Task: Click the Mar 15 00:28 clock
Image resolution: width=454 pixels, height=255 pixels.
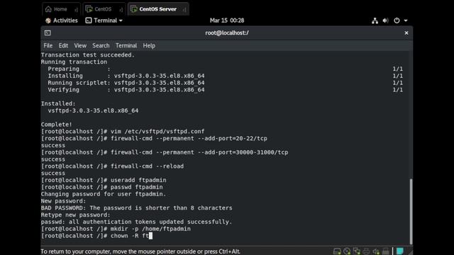Action: (227, 21)
